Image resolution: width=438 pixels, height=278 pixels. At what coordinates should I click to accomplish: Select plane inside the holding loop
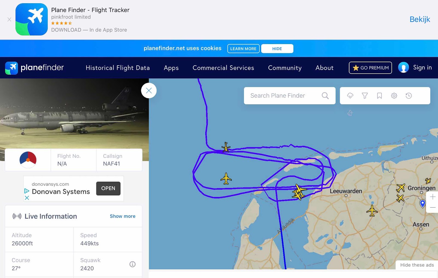click(226, 179)
